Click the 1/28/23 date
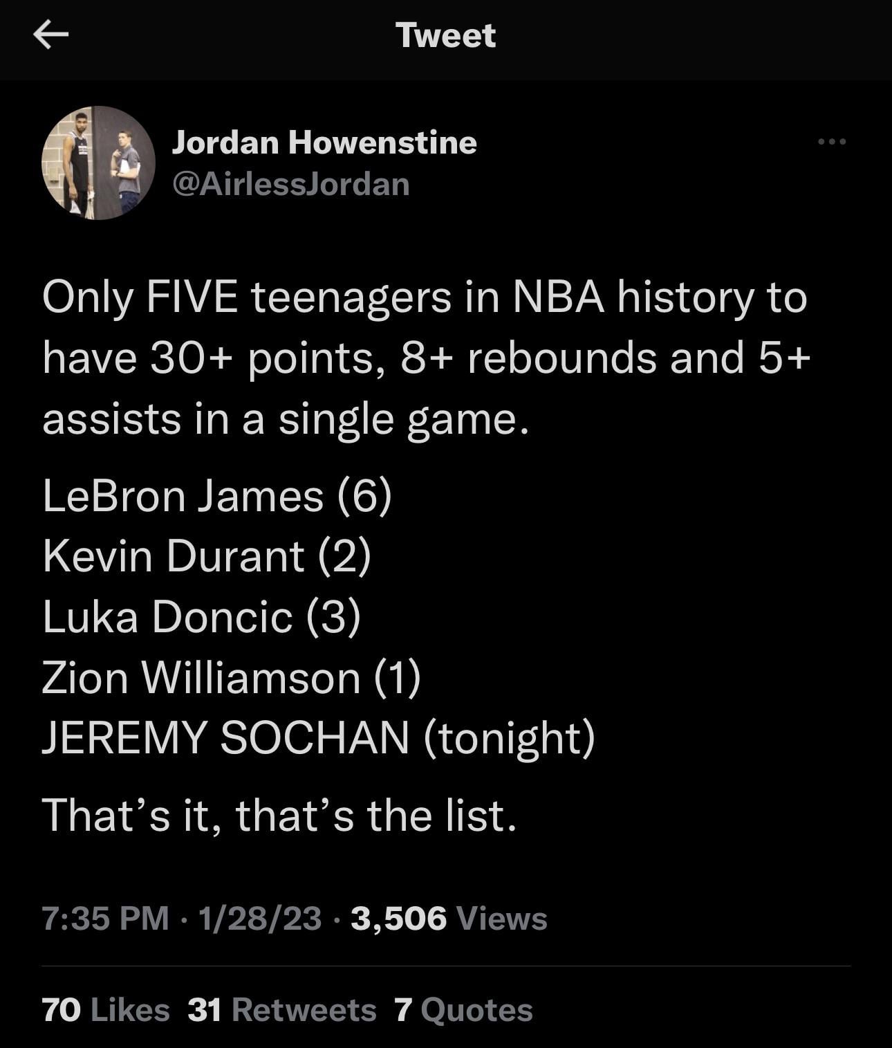The width and height of the screenshot is (892, 1048). pos(259,919)
